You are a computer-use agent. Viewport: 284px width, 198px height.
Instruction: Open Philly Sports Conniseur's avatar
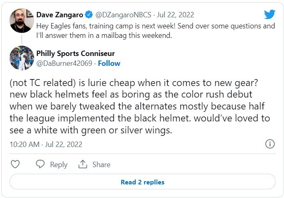tap(21, 58)
